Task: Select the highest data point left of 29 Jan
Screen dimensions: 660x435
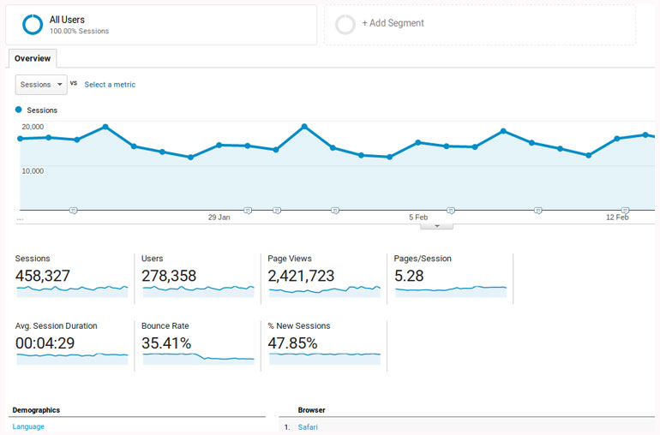Action: 105,127
